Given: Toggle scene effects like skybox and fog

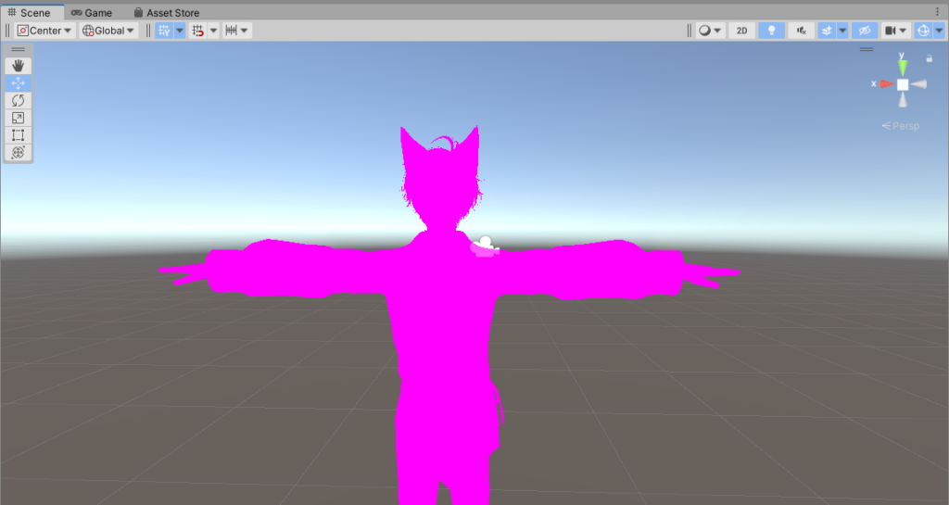Looking at the screenshot, I should pos(827,31).
